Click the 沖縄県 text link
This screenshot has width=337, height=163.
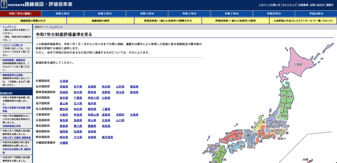click(64, 143)
